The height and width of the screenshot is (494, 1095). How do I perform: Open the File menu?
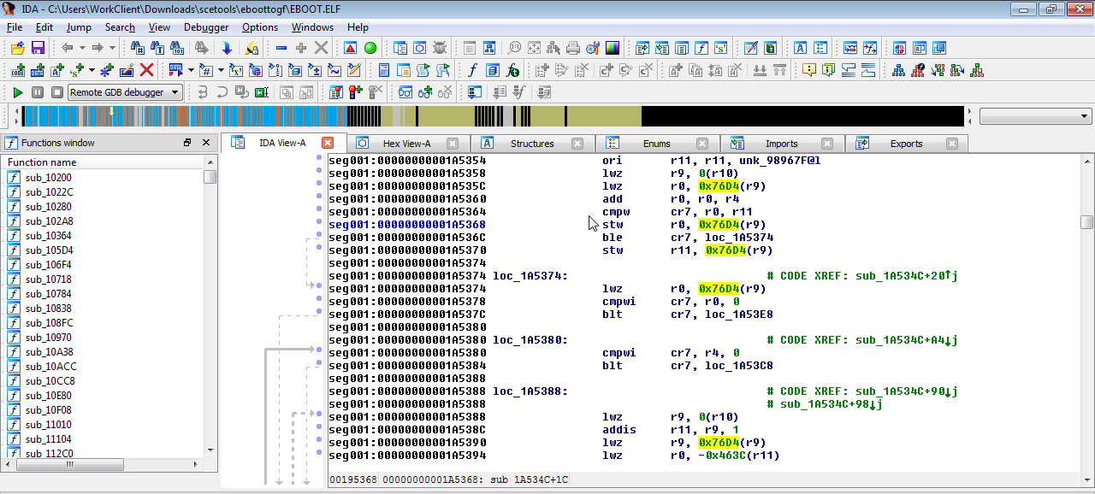click(x=15, y=27)
